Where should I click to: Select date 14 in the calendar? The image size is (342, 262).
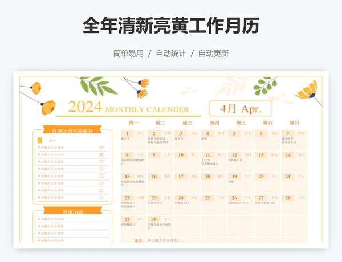[x=288, y=155]
